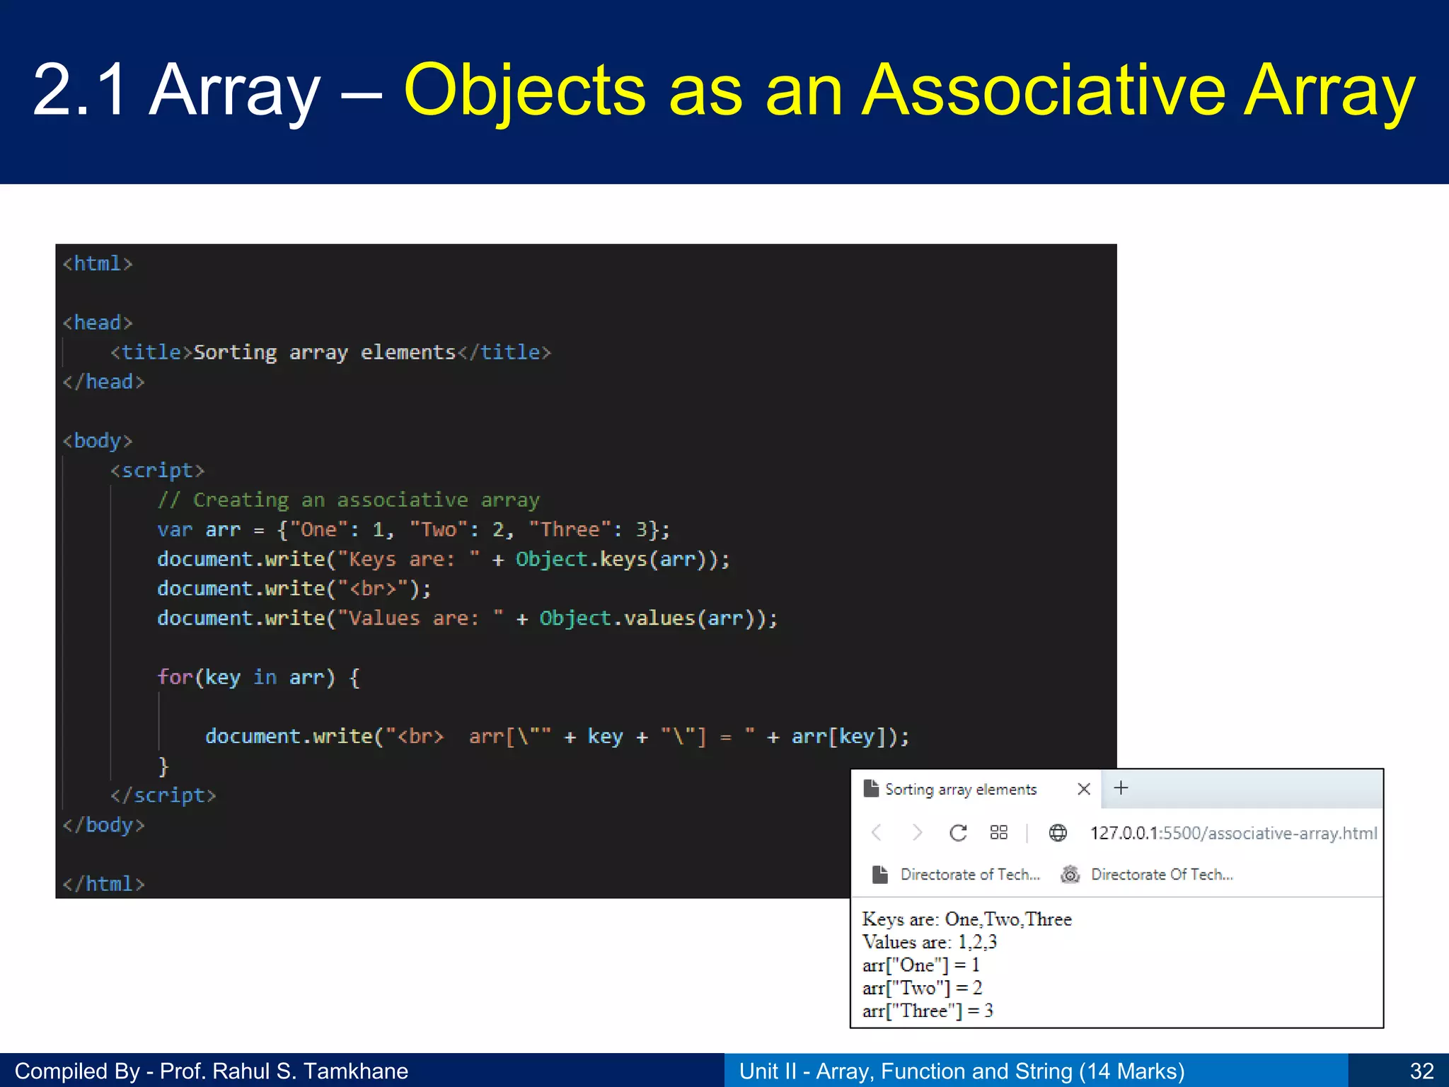
Task: Click the 'Keys are: One,Two,Three' output line
Action: point(967,919)
